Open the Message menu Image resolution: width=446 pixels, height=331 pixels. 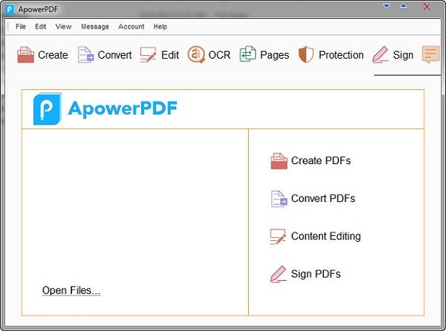[95, 27]
